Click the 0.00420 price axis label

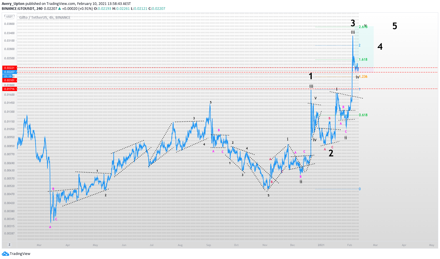(x=10, y=203)
